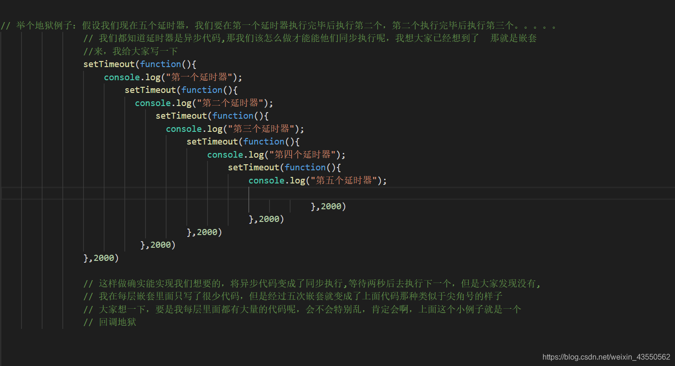Click the comment starting "// 这样做确实能实现我们想要的"
The image size is (675, 366).
pyautogui.click(x=312, y=283)
